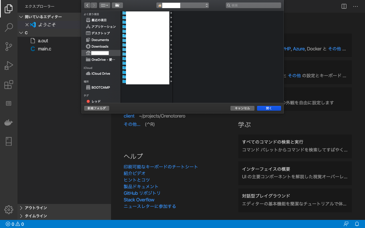The height and width of the screenshot is (228, 365).
Task: Open the Manage settings gear icon
Action: tap(9, 210)
